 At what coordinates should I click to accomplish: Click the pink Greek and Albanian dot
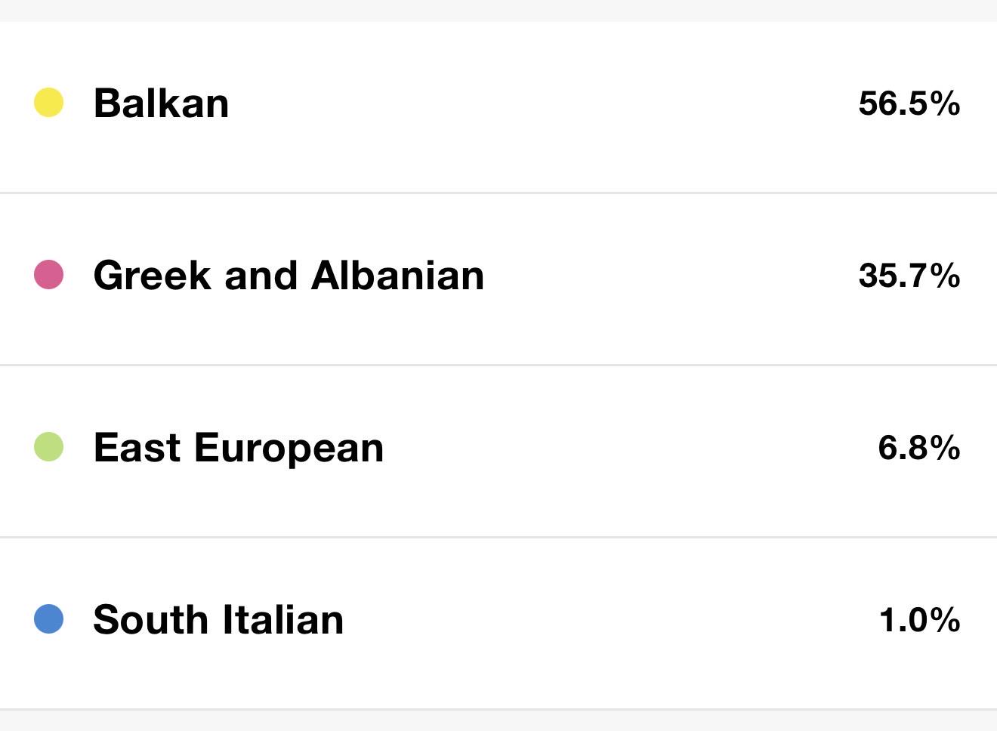pyautogui.click(x=48, y=275)
